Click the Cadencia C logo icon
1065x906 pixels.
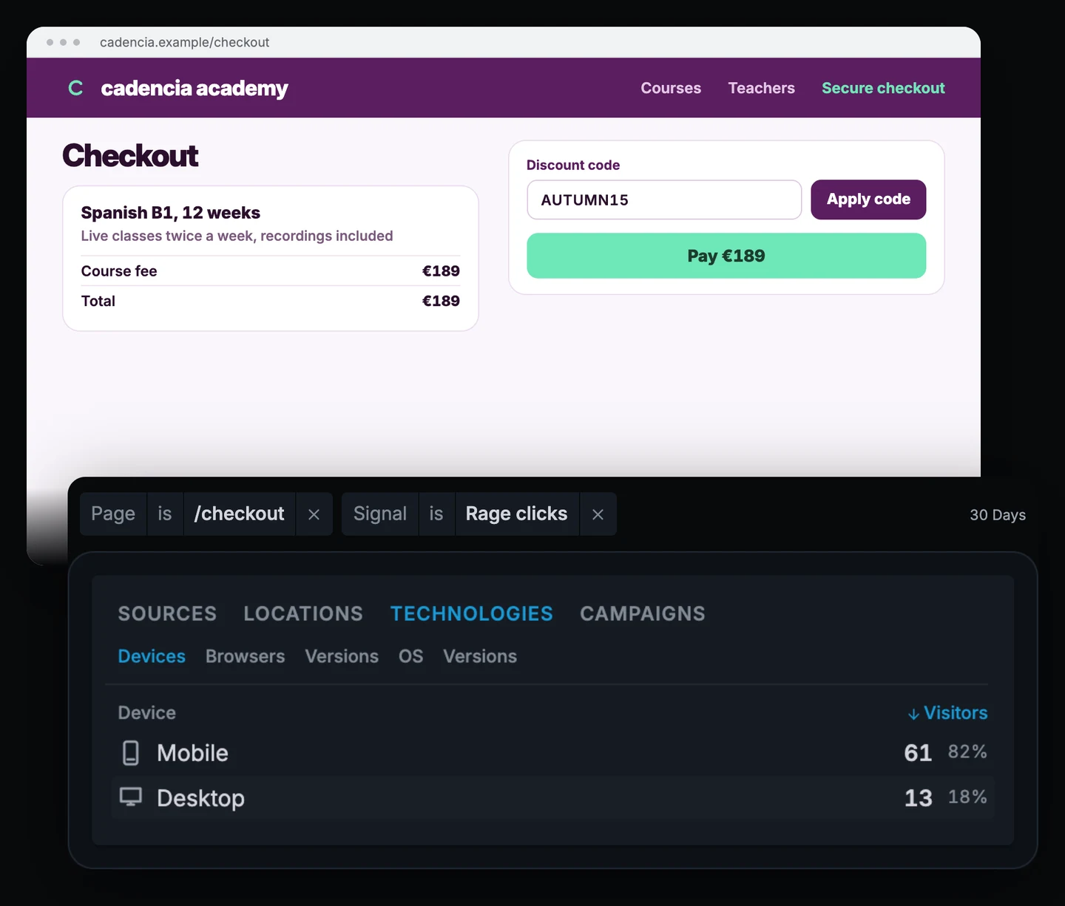75,88
